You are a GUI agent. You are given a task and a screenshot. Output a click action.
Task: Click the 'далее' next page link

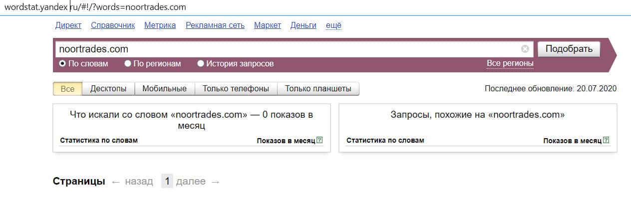coord(191,182)
